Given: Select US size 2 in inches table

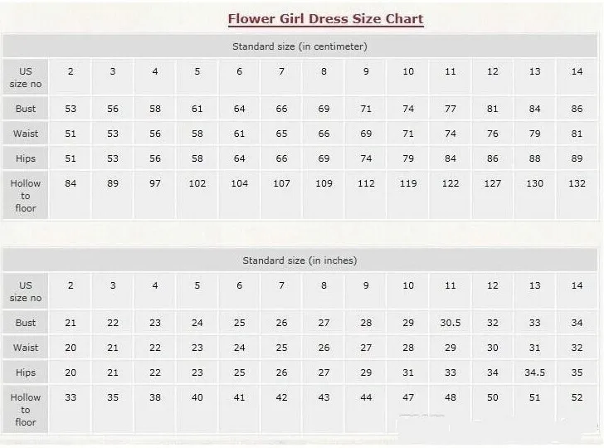Looking at the screenshot, I should tap(70, 291).
